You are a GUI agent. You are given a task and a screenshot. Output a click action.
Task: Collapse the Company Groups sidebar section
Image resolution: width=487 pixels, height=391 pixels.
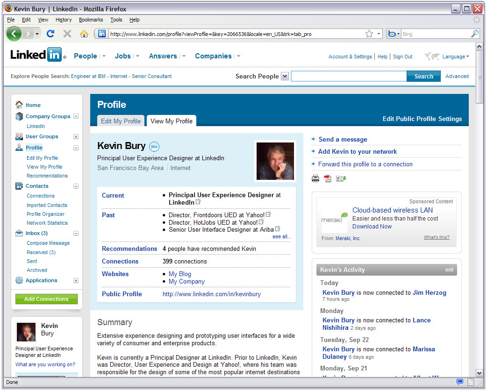coord(76,116)
